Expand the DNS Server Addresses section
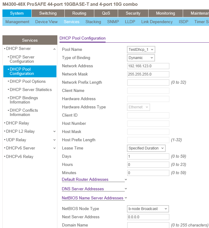Viewport: 209px width, 228px height. click(125, 189)
